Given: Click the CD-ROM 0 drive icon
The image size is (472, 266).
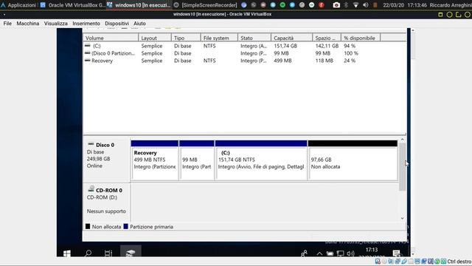Looking at the screenshot, I should tap(91, 189).
